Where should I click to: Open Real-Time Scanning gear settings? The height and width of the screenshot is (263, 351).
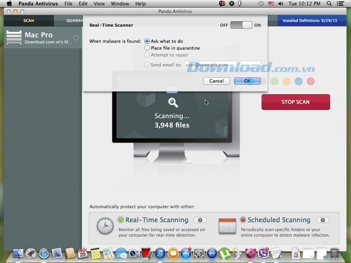(200, 220)
